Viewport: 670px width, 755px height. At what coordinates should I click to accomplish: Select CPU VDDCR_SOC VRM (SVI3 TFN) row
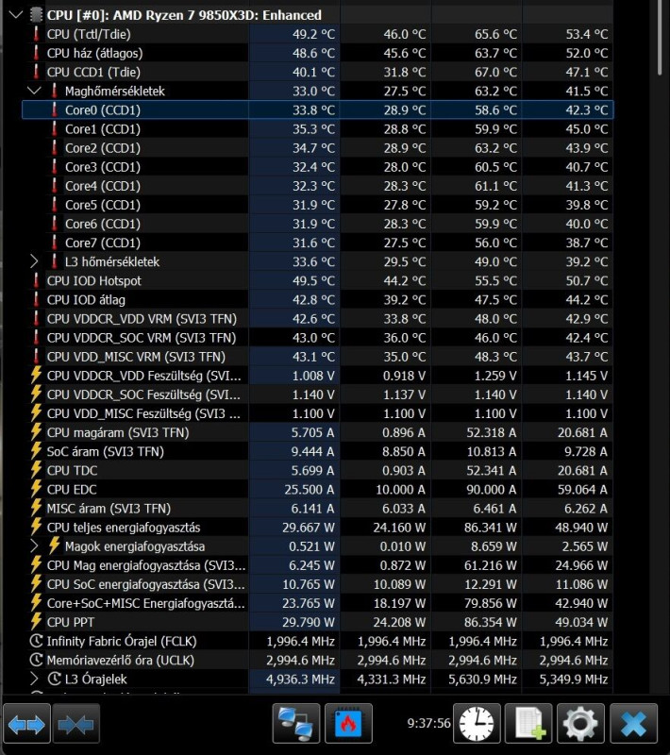click(x=318, y=338)
